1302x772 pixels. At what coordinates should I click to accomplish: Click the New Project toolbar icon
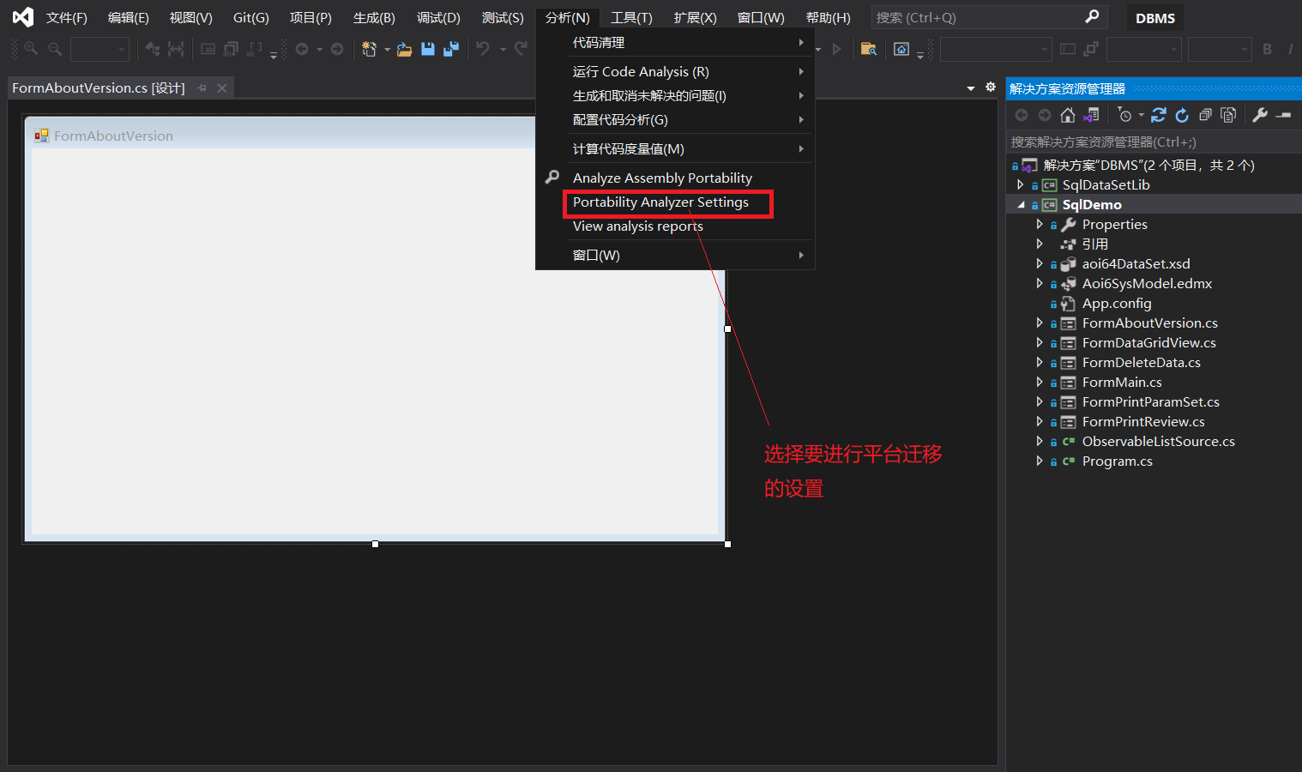(x=370, y=49)
